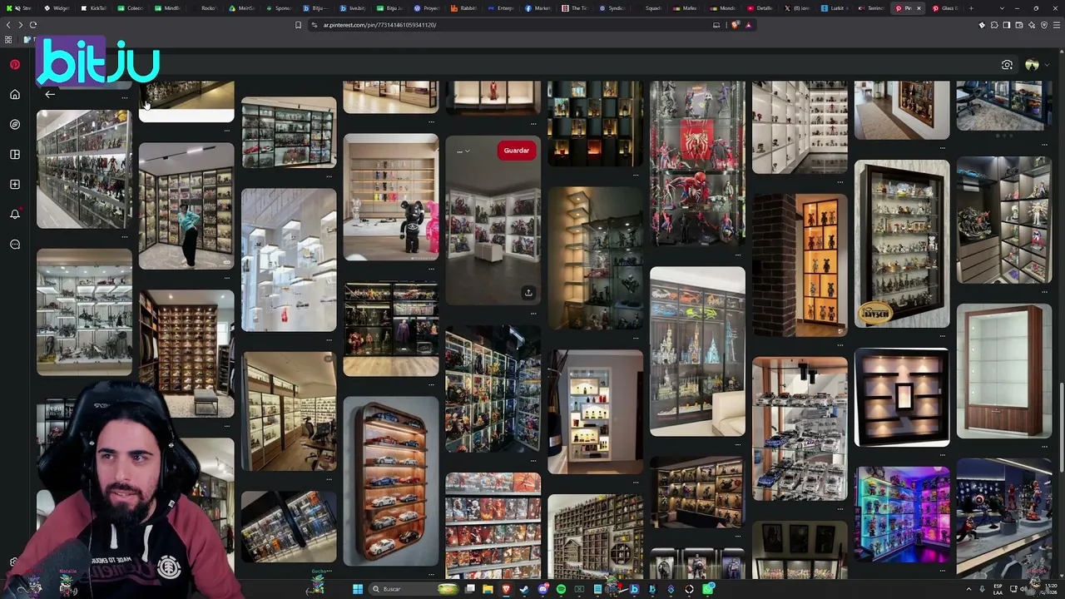Open a new browser tab with the plus button

point(971,8)
